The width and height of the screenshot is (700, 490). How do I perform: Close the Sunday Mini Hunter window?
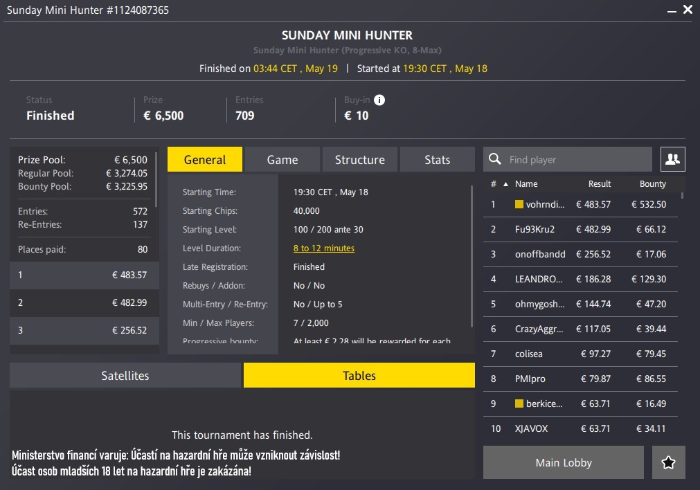[x=688, y=10]
